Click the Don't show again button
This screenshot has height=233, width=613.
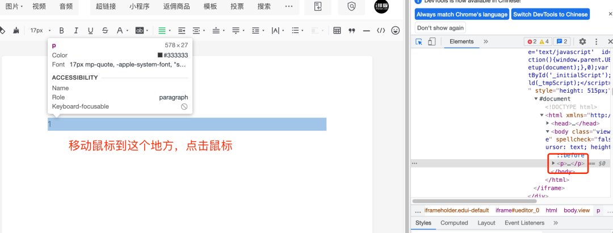point(440,28)
